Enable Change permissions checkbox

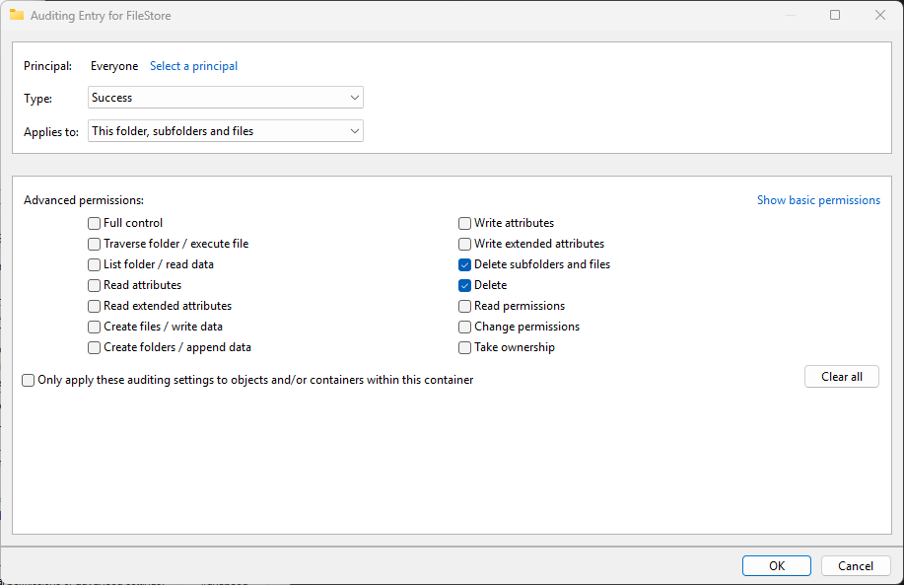tap(465, 327)
